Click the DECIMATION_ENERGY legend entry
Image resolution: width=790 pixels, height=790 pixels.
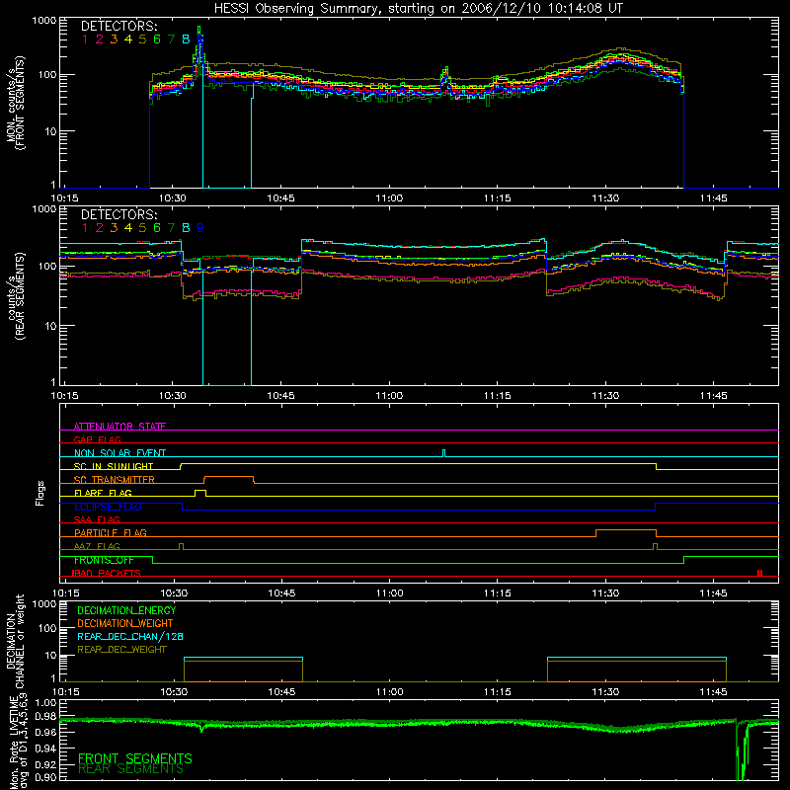click(126, 610)
